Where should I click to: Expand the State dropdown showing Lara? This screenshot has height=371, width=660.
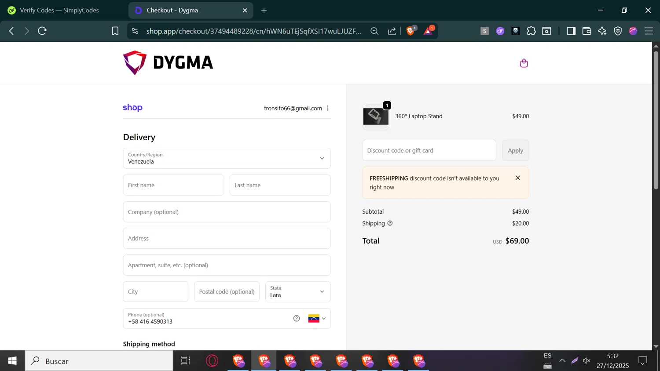click(x=298, y=292)
